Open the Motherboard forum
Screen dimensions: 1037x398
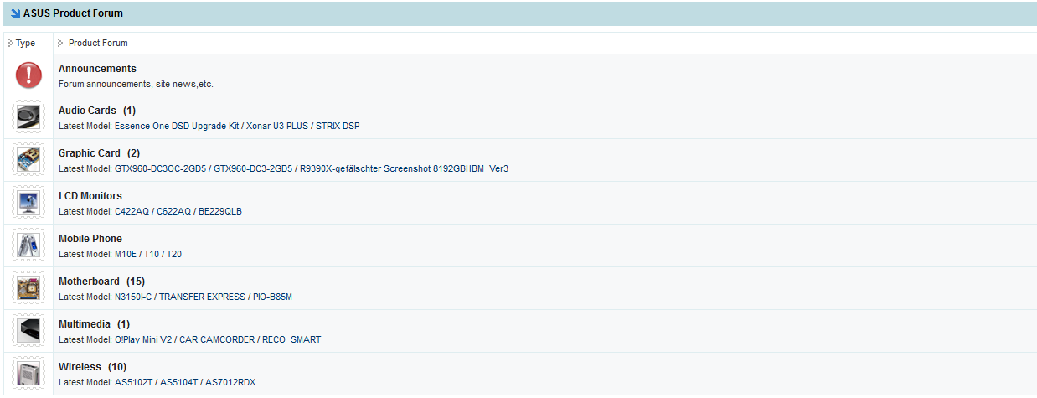(90, 282)
